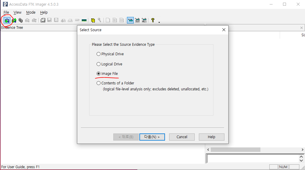The image size is (305, 170).
Task: Click 'For User Guide, press F1' status text
Action: pos(21,167)
